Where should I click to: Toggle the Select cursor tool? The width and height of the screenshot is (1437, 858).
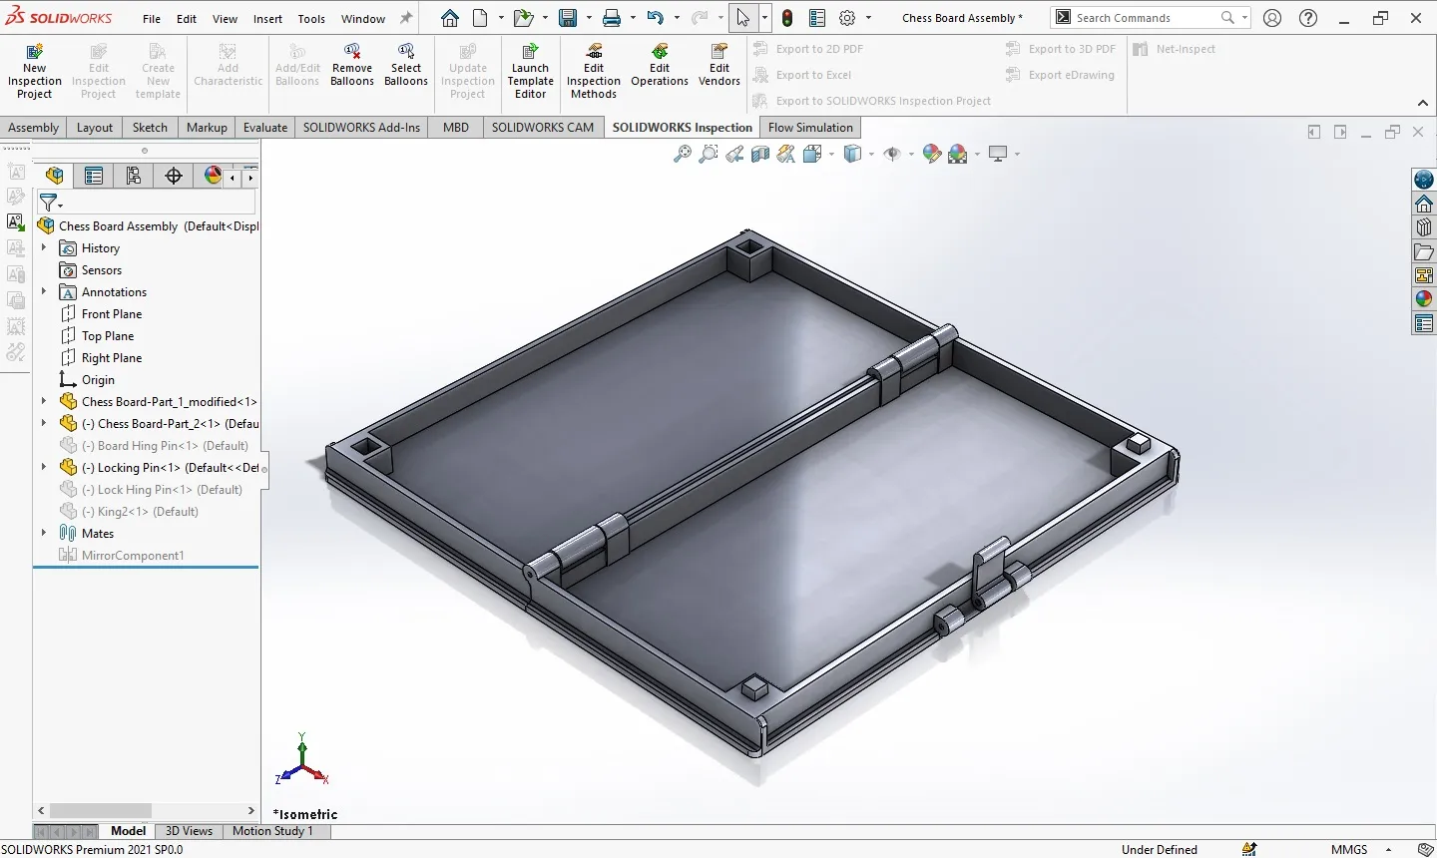[x=743, y=18]
